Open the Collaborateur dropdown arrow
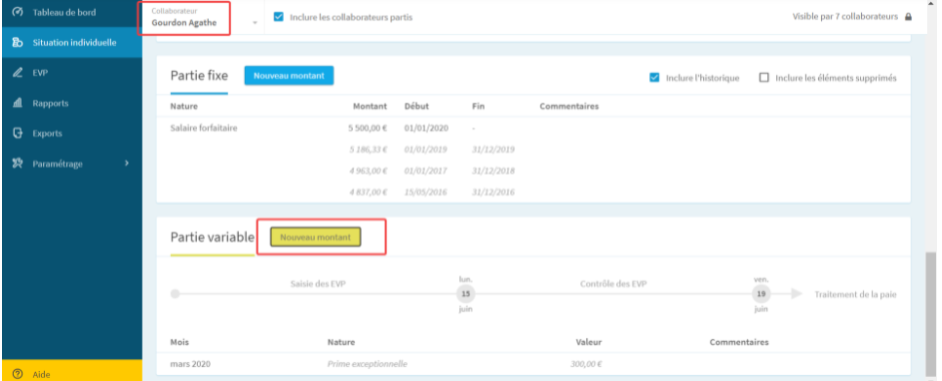 (x=255, y=23)
